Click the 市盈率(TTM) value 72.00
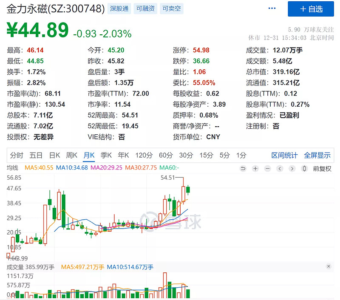Screen dimensions: 340x300 tap(141, 93)
